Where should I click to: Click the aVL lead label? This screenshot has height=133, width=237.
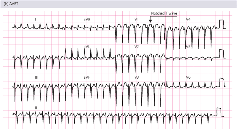(x=87, y=47)
